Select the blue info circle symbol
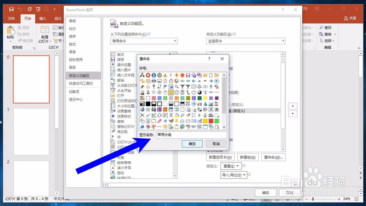This screenshot has height=206, width=366. 154,75
